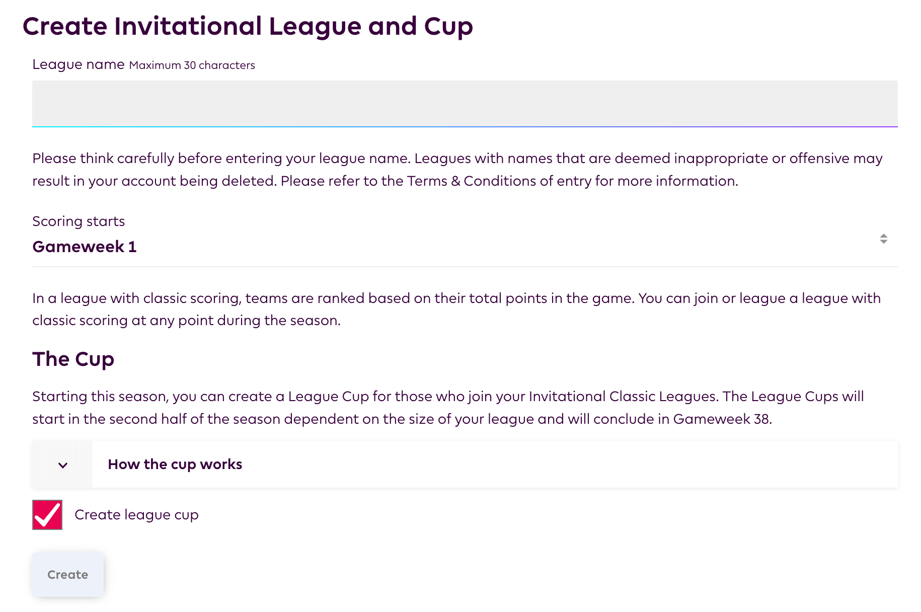Click the League name input field
Image resolution: width=921 pixels, height=612 pixels.
465,104
